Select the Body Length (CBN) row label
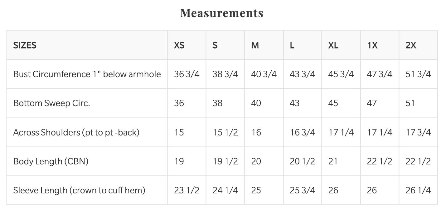Viewport: 446px width, 213px height. click(x=51, y=161)
